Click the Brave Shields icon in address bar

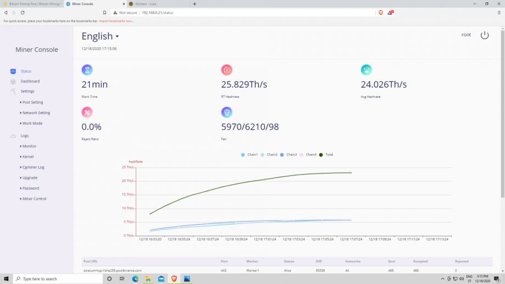[381, 13]
